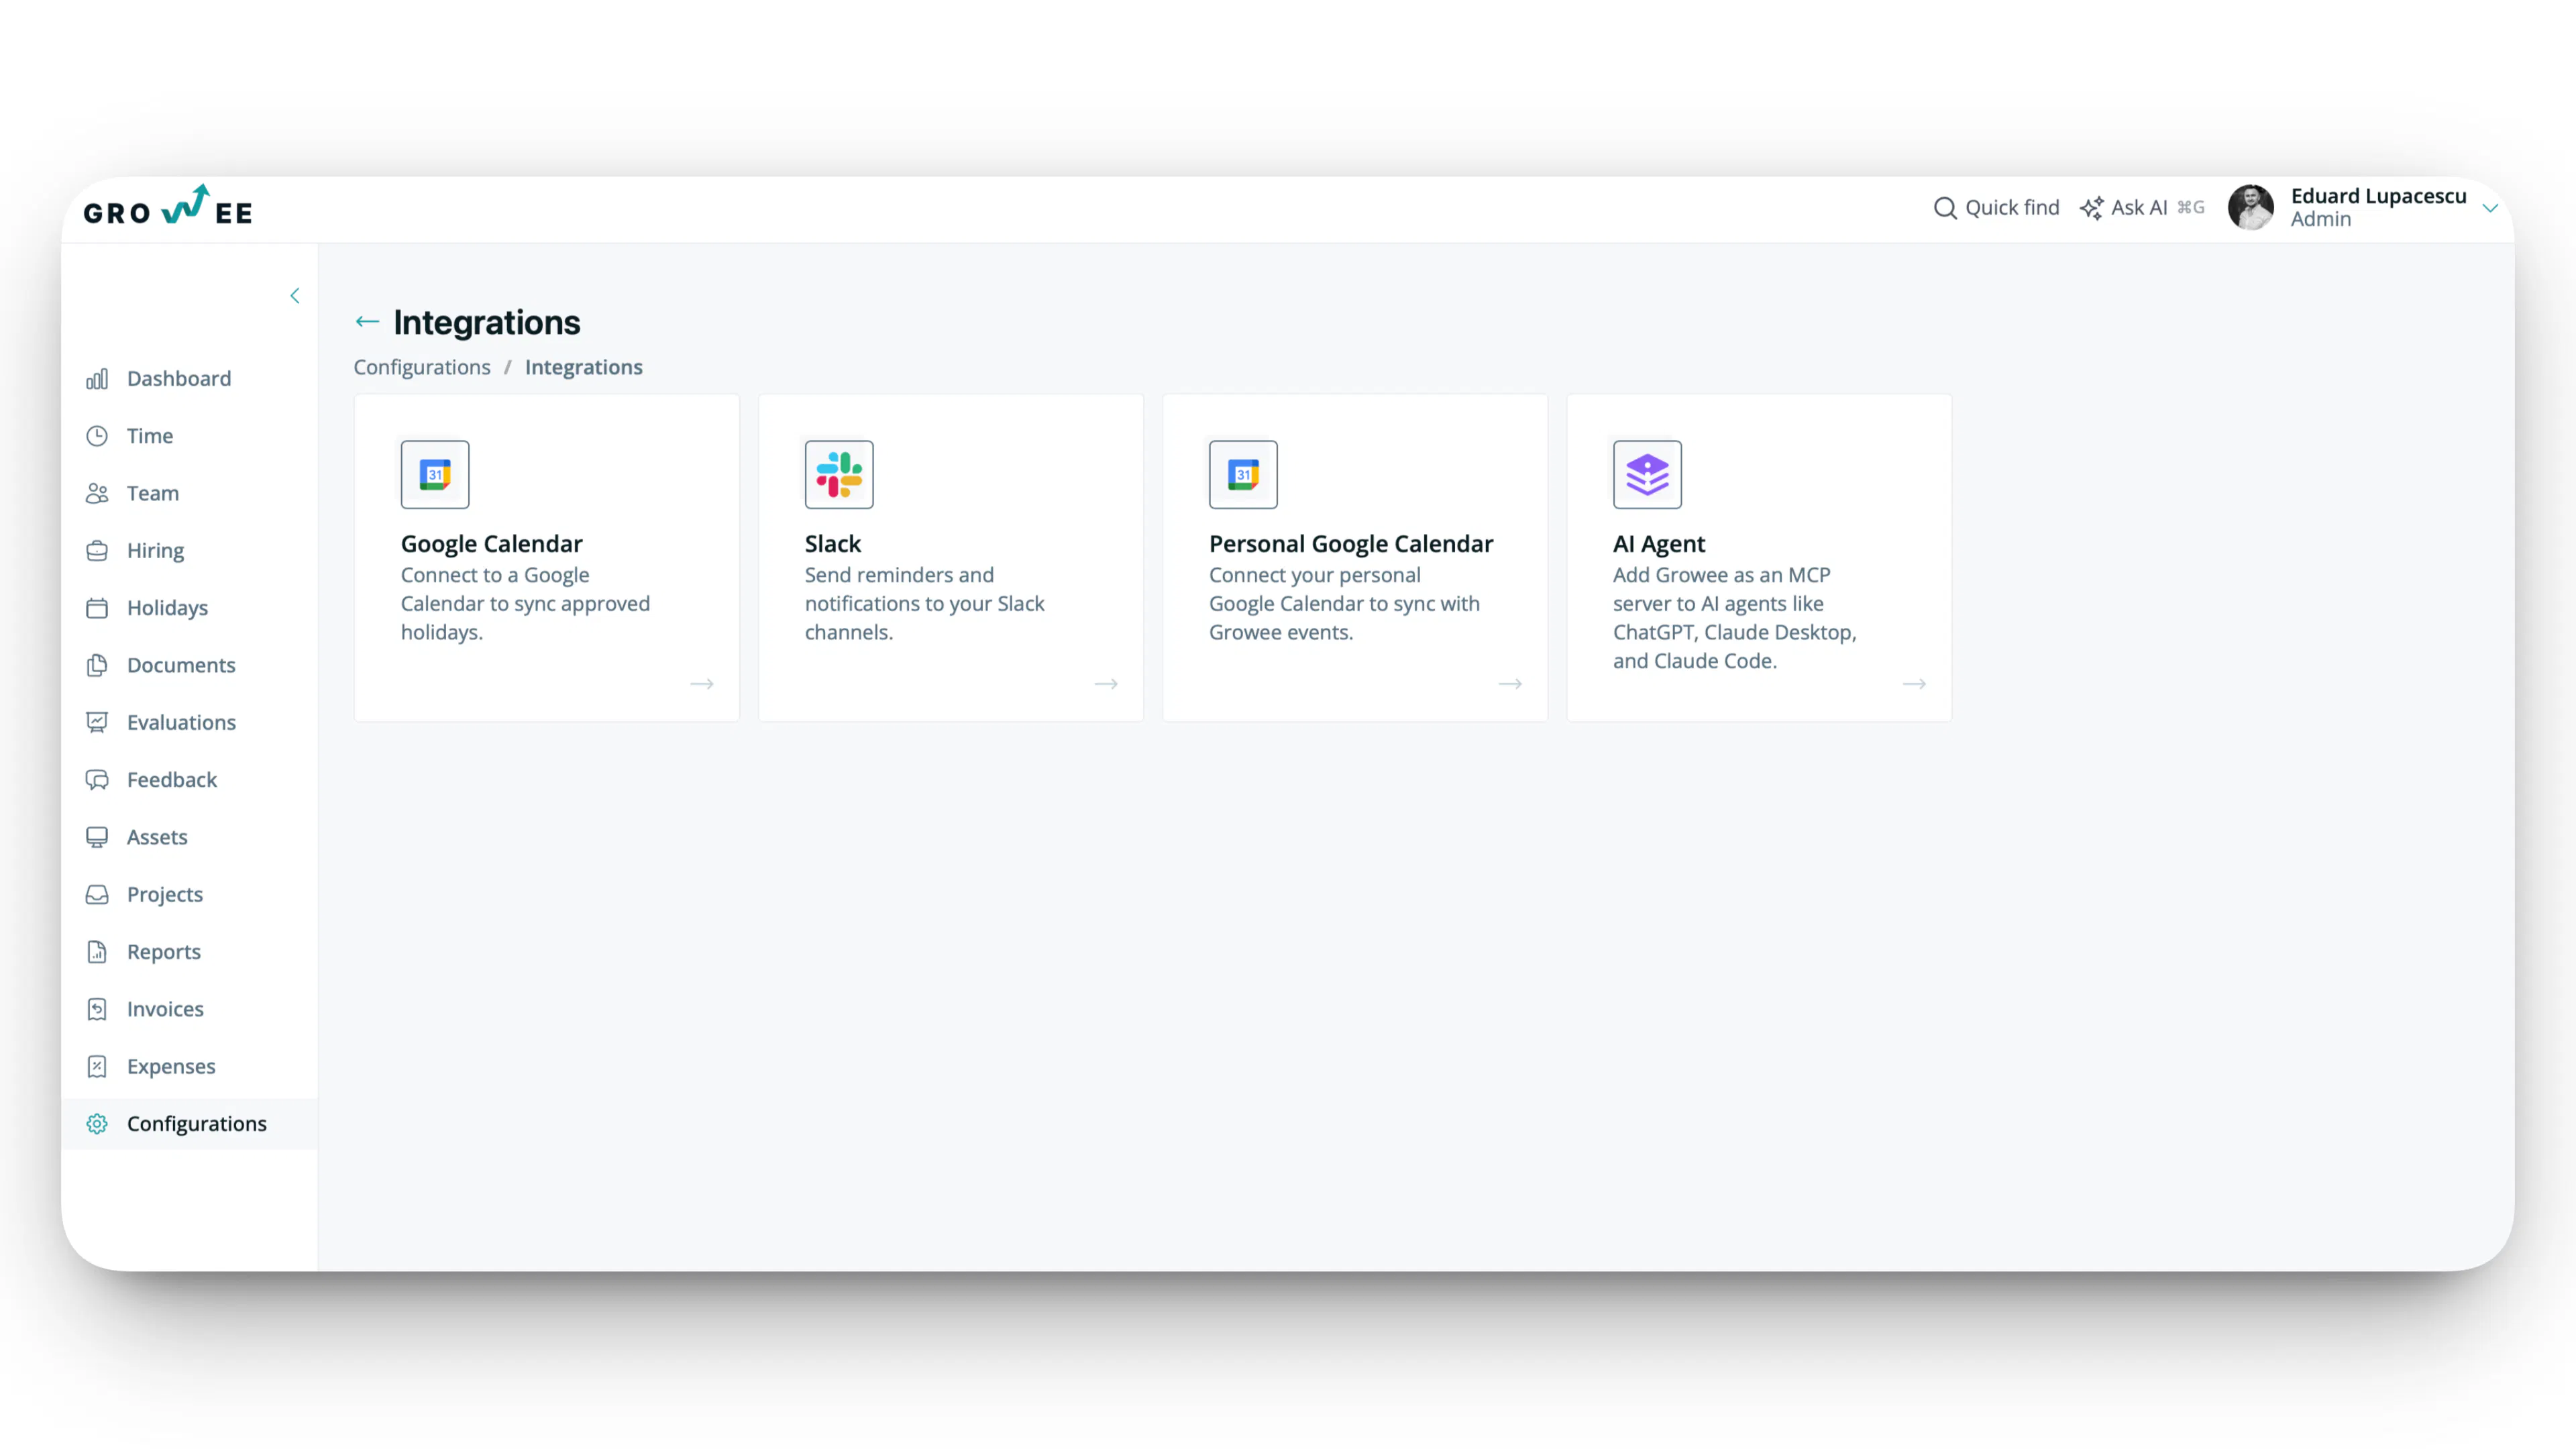Click Eduard Lupacescu's profile picture
This screenshot has height=1449, width=2576.
[x=2252, y=207]
